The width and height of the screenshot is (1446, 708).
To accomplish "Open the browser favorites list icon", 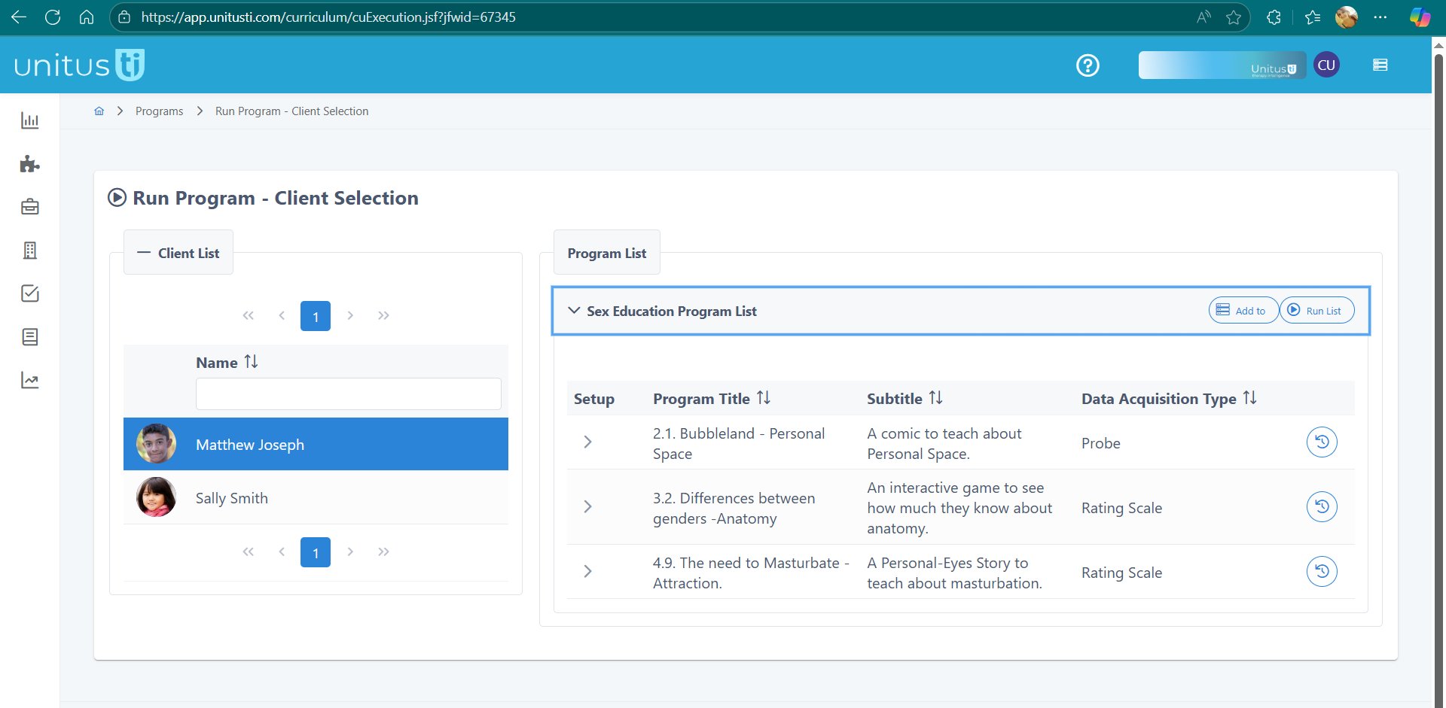I will click(x=1313, y=17).
